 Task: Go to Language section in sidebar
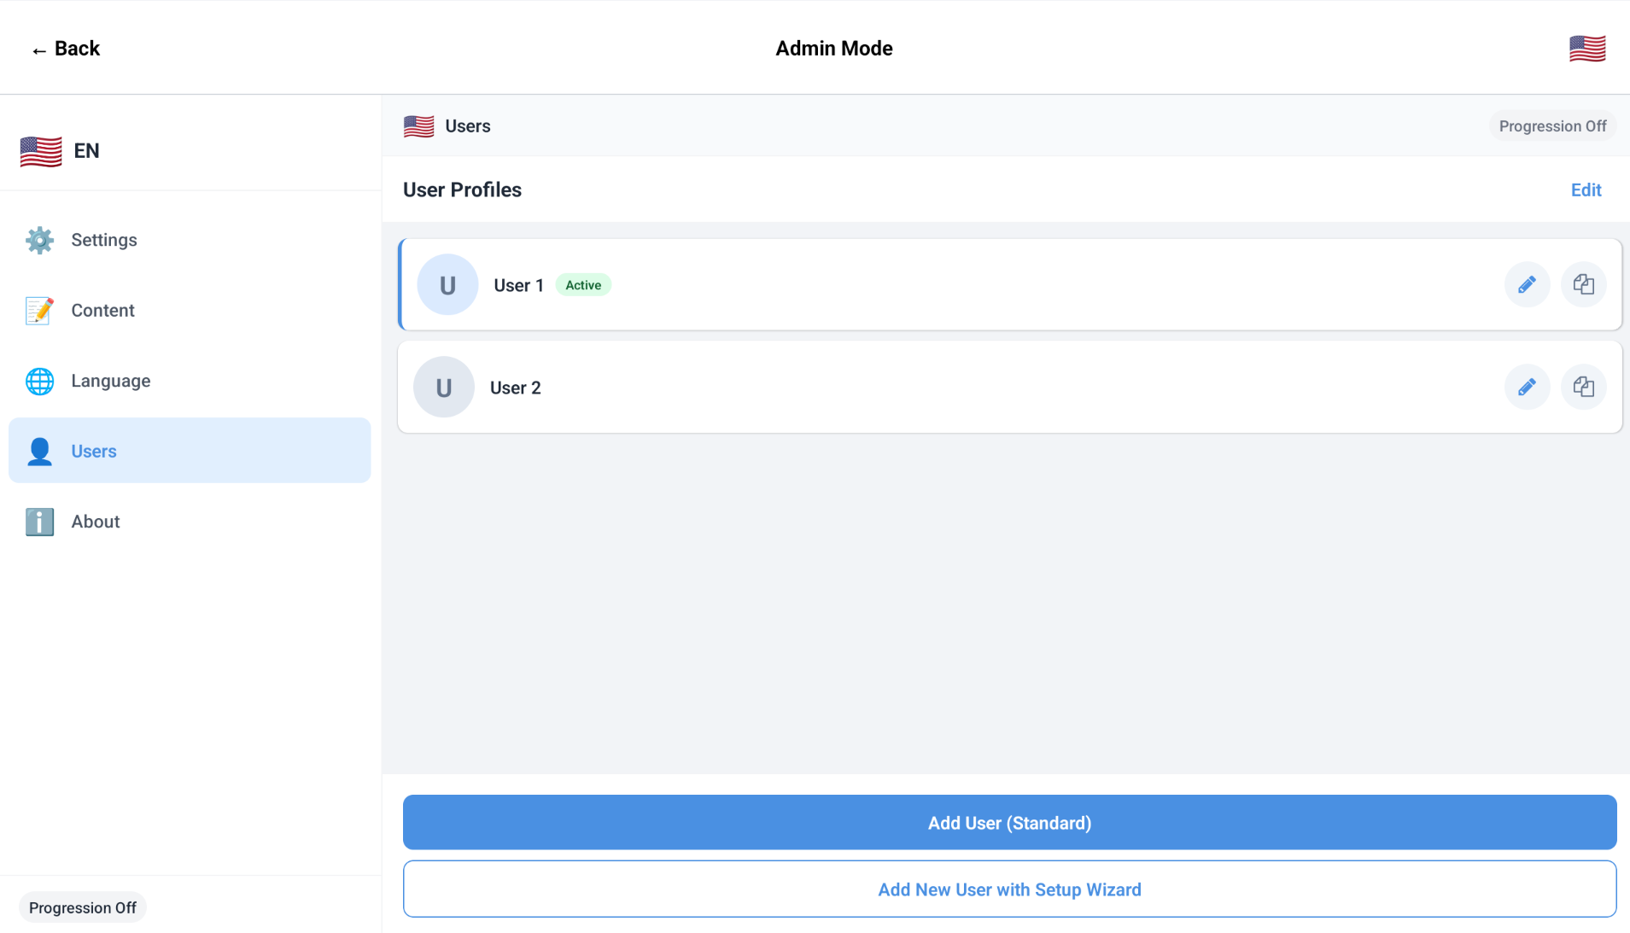(110, 381)
